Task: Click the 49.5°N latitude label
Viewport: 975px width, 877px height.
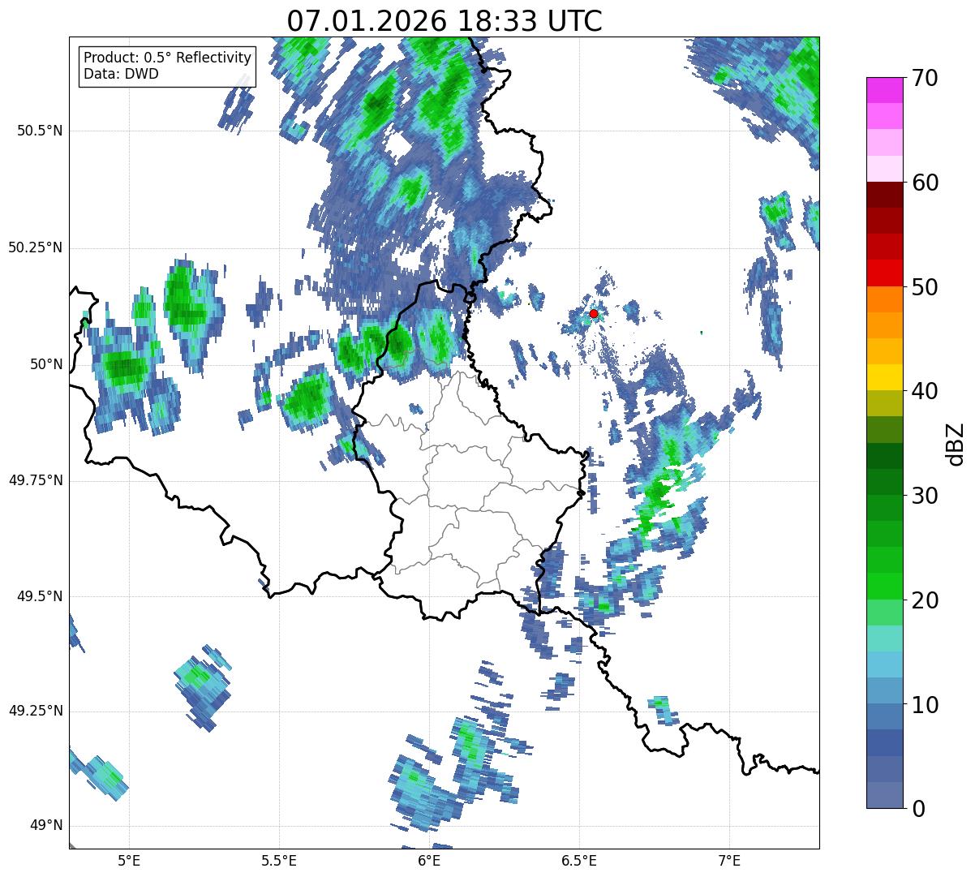Action: click(x=40, y=596)
